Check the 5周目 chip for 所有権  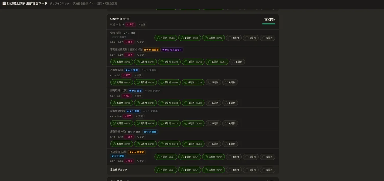point(213,123)
